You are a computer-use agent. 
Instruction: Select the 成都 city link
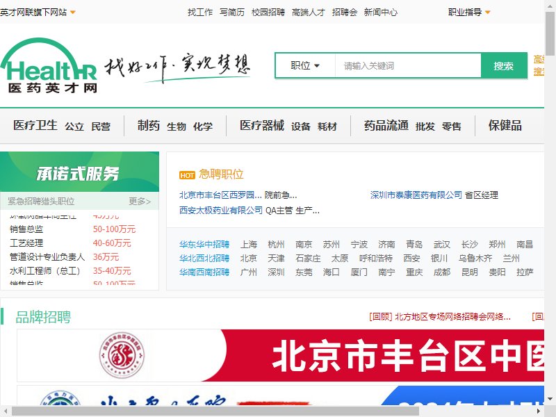[442, 272]
